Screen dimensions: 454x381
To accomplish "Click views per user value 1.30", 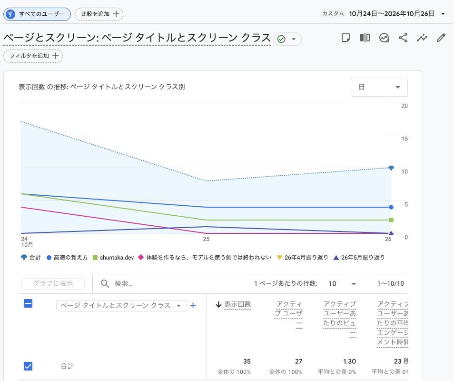I will [x=349, y=361].
